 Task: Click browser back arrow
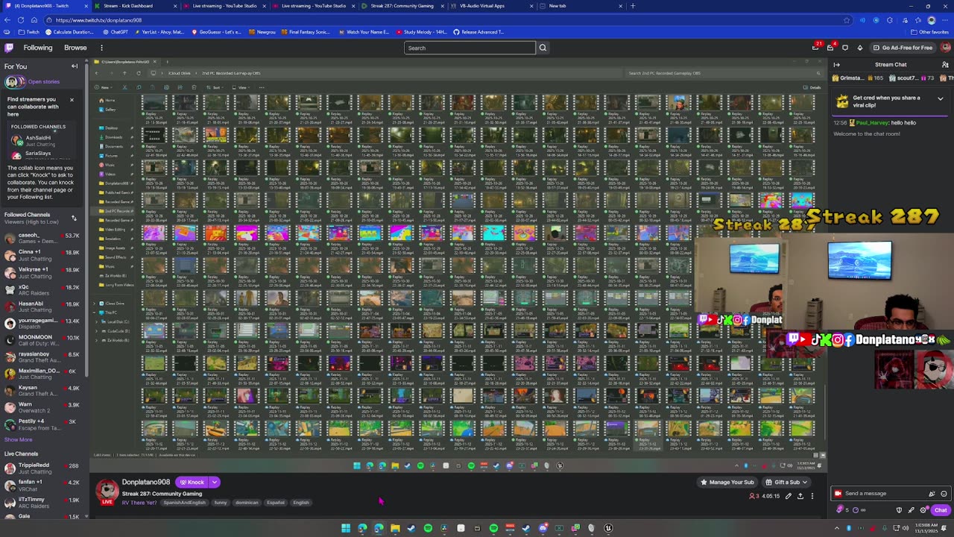click(x=7, y=20)
